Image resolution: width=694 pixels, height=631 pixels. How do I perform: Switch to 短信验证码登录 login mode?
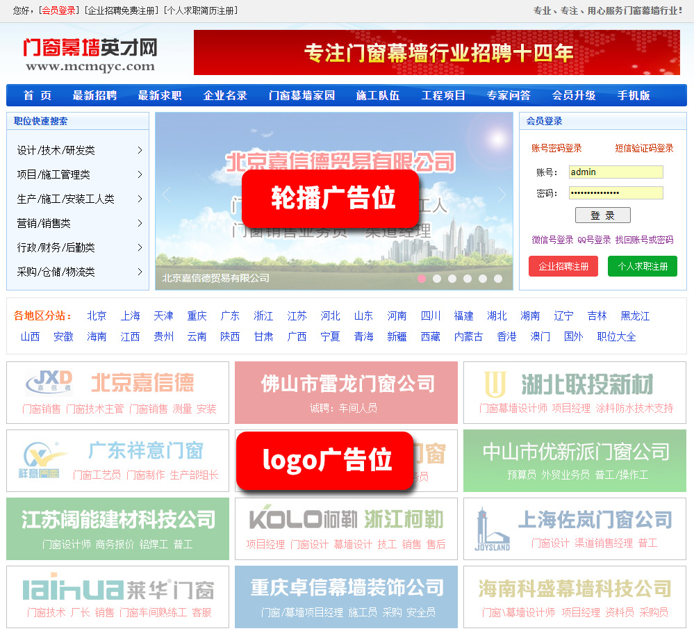643,148
